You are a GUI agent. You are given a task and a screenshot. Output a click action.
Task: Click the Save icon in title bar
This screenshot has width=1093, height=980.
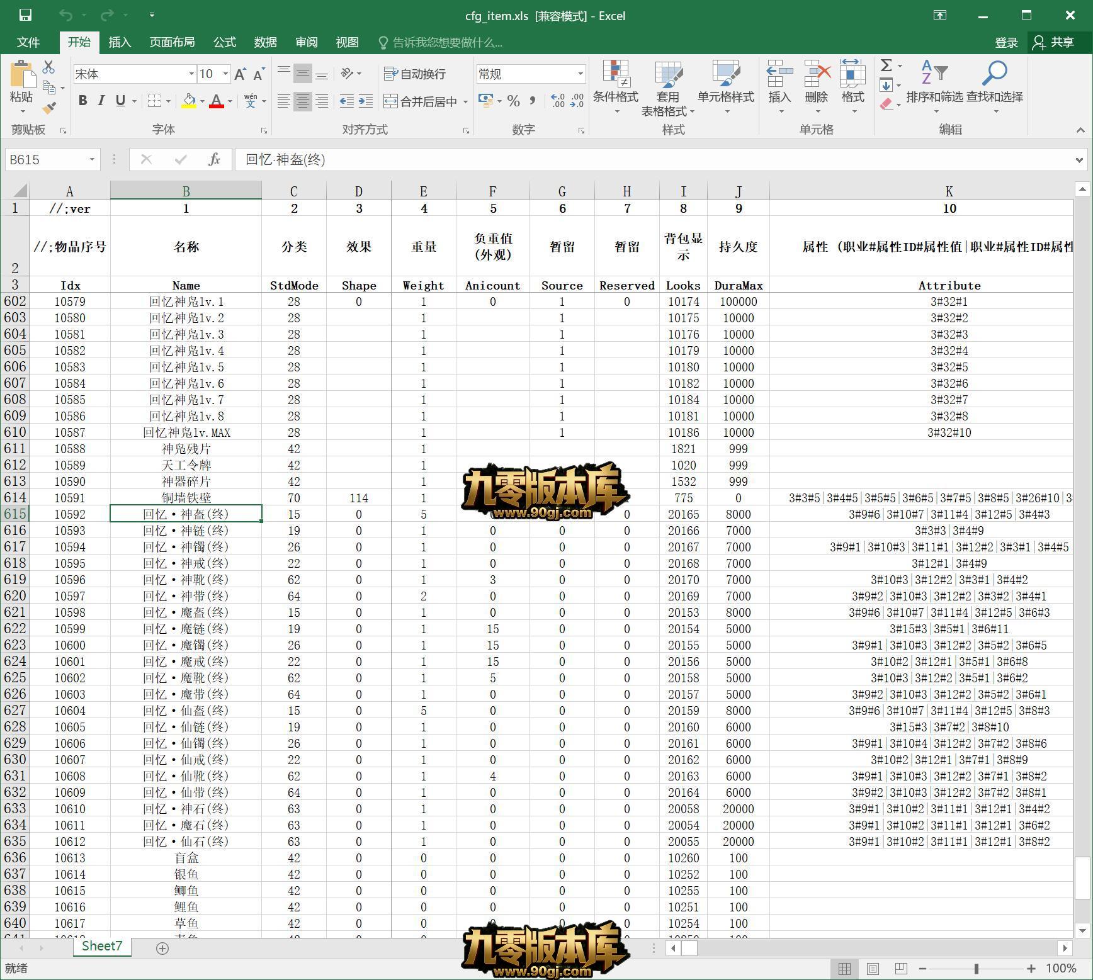click(x=25, y=15)
